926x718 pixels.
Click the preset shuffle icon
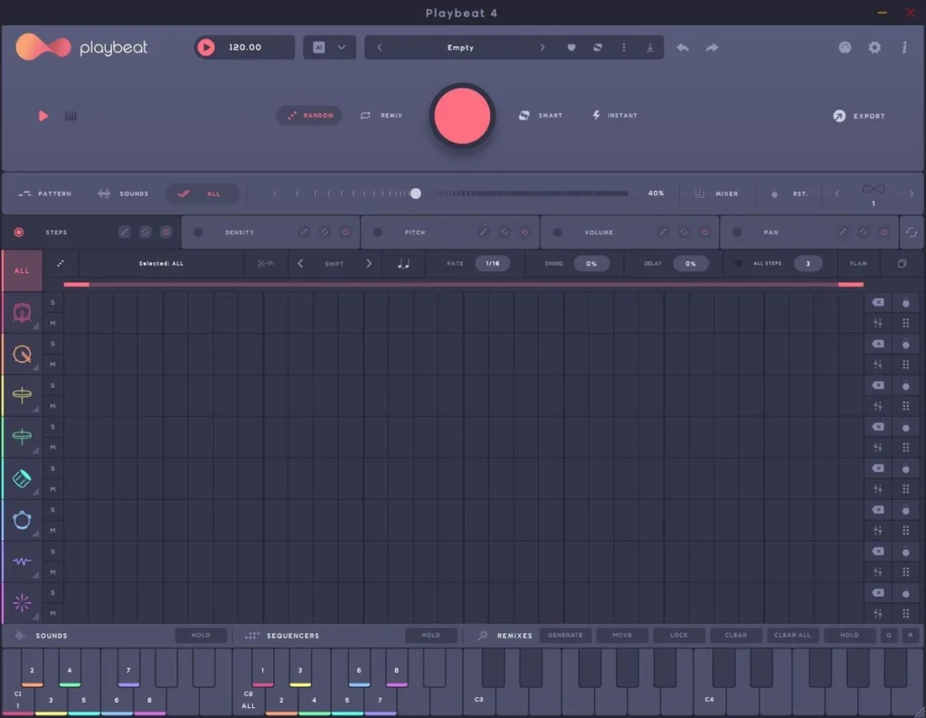point(598,47)
